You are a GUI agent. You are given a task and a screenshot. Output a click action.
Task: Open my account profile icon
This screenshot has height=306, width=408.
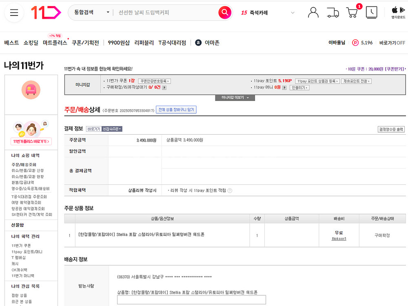point(313,13)
